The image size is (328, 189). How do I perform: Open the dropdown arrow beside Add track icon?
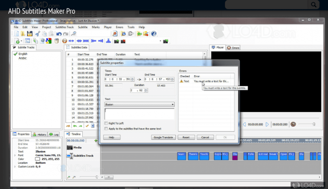21,41
